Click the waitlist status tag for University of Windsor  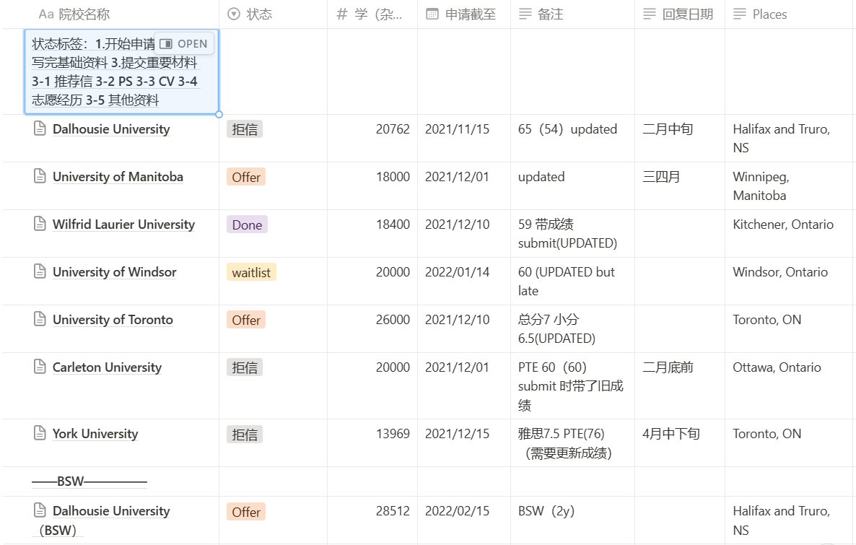[251, 272]
